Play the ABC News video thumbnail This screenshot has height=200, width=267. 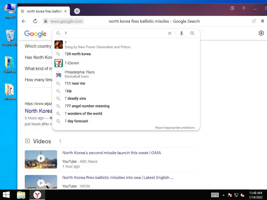[41, 159]
